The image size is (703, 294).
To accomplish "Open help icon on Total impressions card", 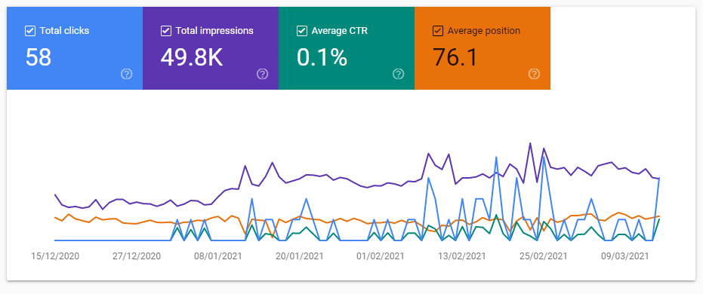I will 262,74.
